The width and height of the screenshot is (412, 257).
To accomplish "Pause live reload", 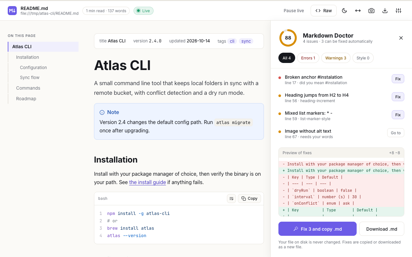I will 294,11.
